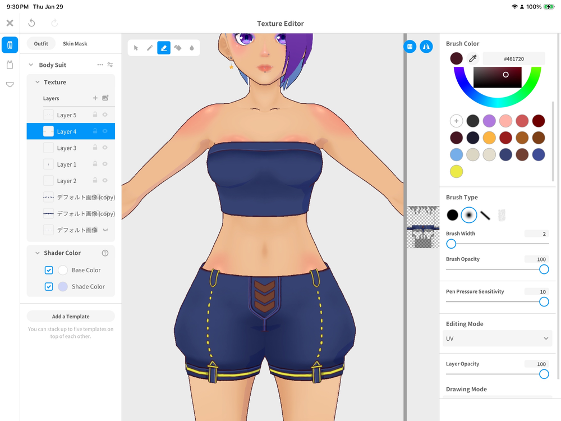Select the cursor pointer tool
The image size is (561, 421).
[136, 48]
